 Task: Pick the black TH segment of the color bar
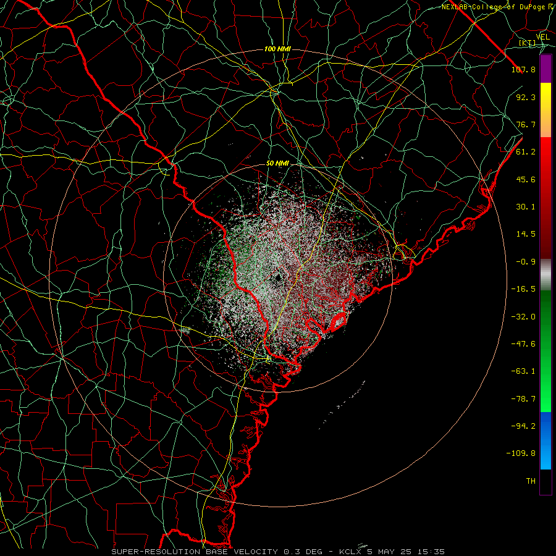545,482
